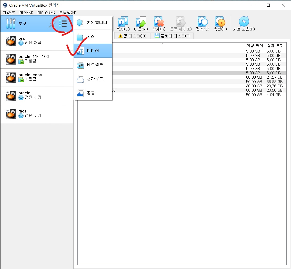
Task: Open 속성(P) properties icon
Action: coord(220,22)
